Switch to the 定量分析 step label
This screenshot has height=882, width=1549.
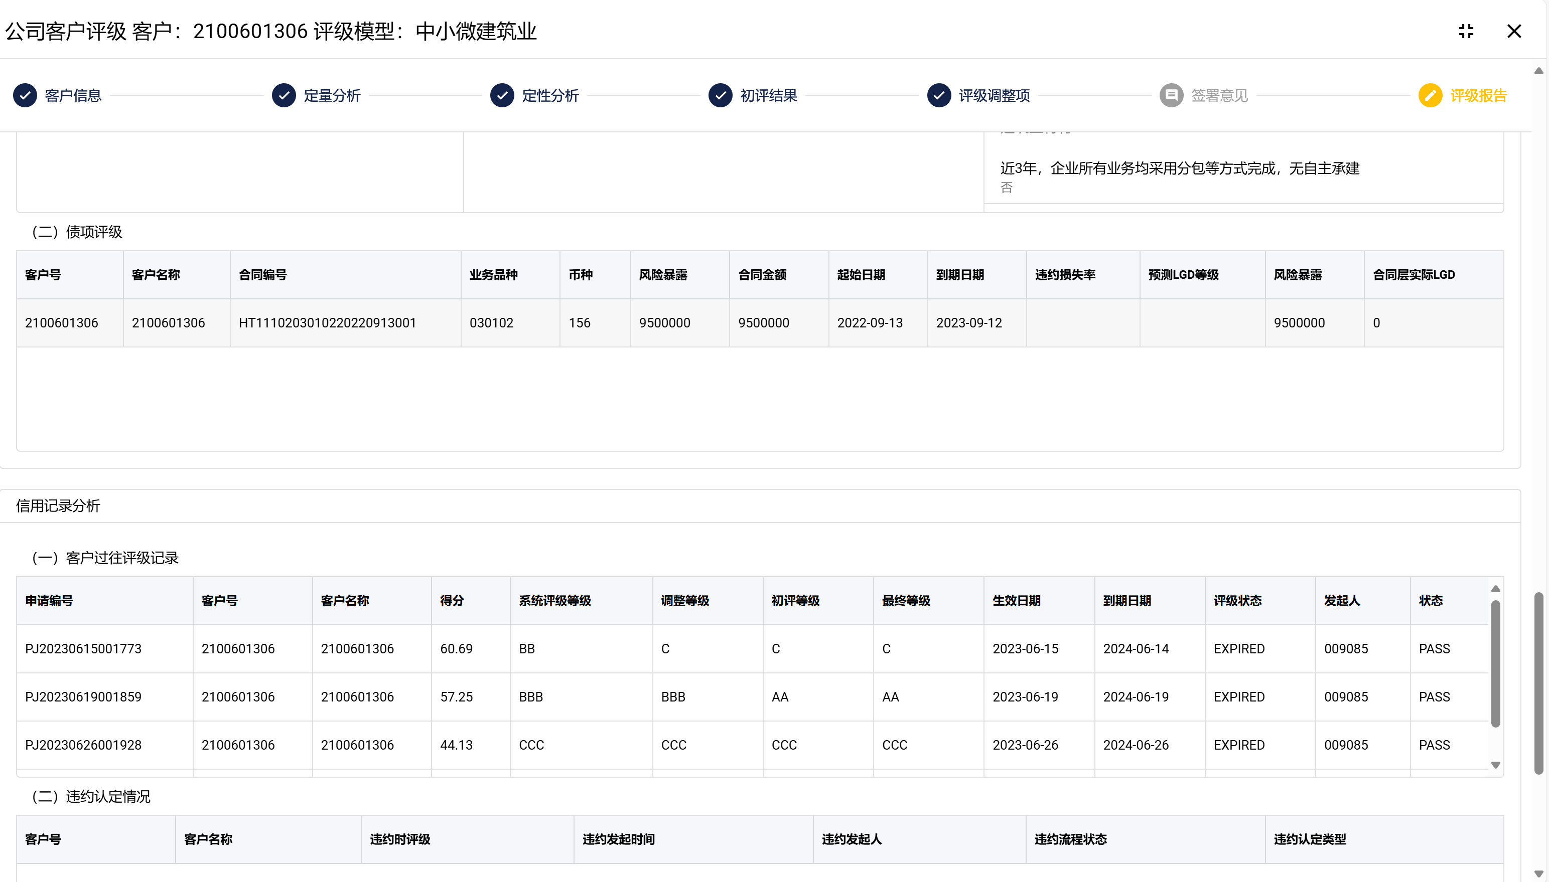[x=332, y=96]
